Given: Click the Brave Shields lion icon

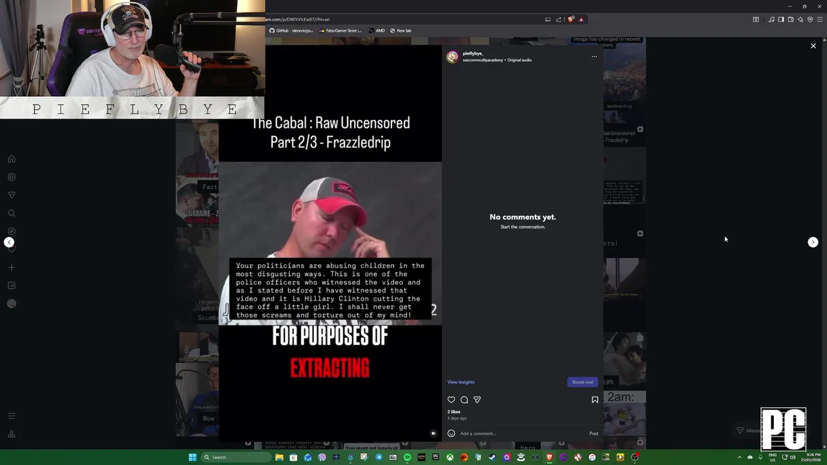Looking at the screenshot, I should coord(571,19).
